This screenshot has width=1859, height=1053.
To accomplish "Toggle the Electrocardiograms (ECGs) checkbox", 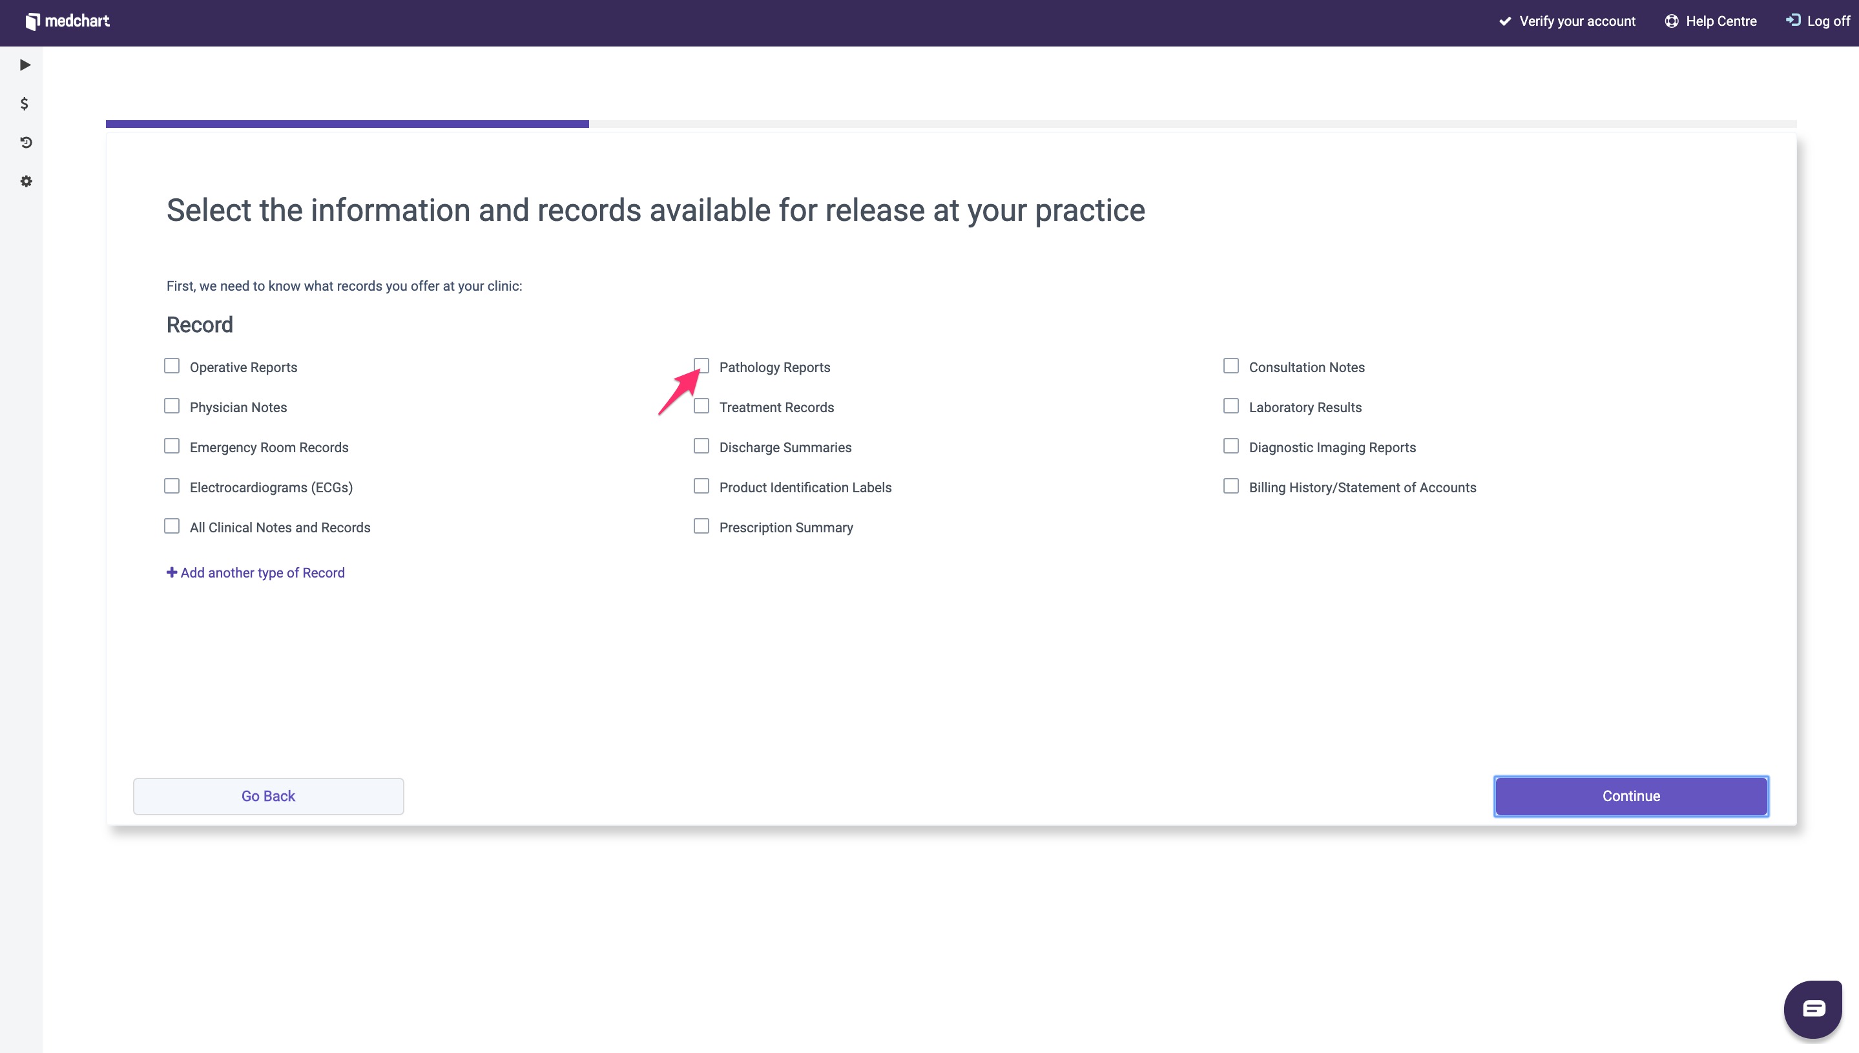I will (171, 486).
